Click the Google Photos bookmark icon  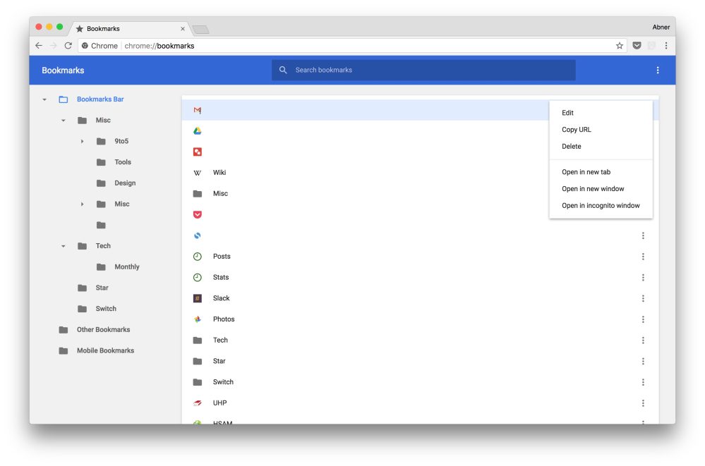[198, 319]
